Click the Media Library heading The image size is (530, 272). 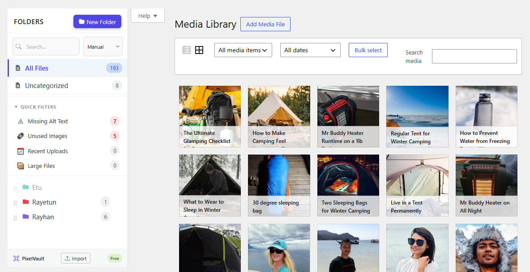205,24
